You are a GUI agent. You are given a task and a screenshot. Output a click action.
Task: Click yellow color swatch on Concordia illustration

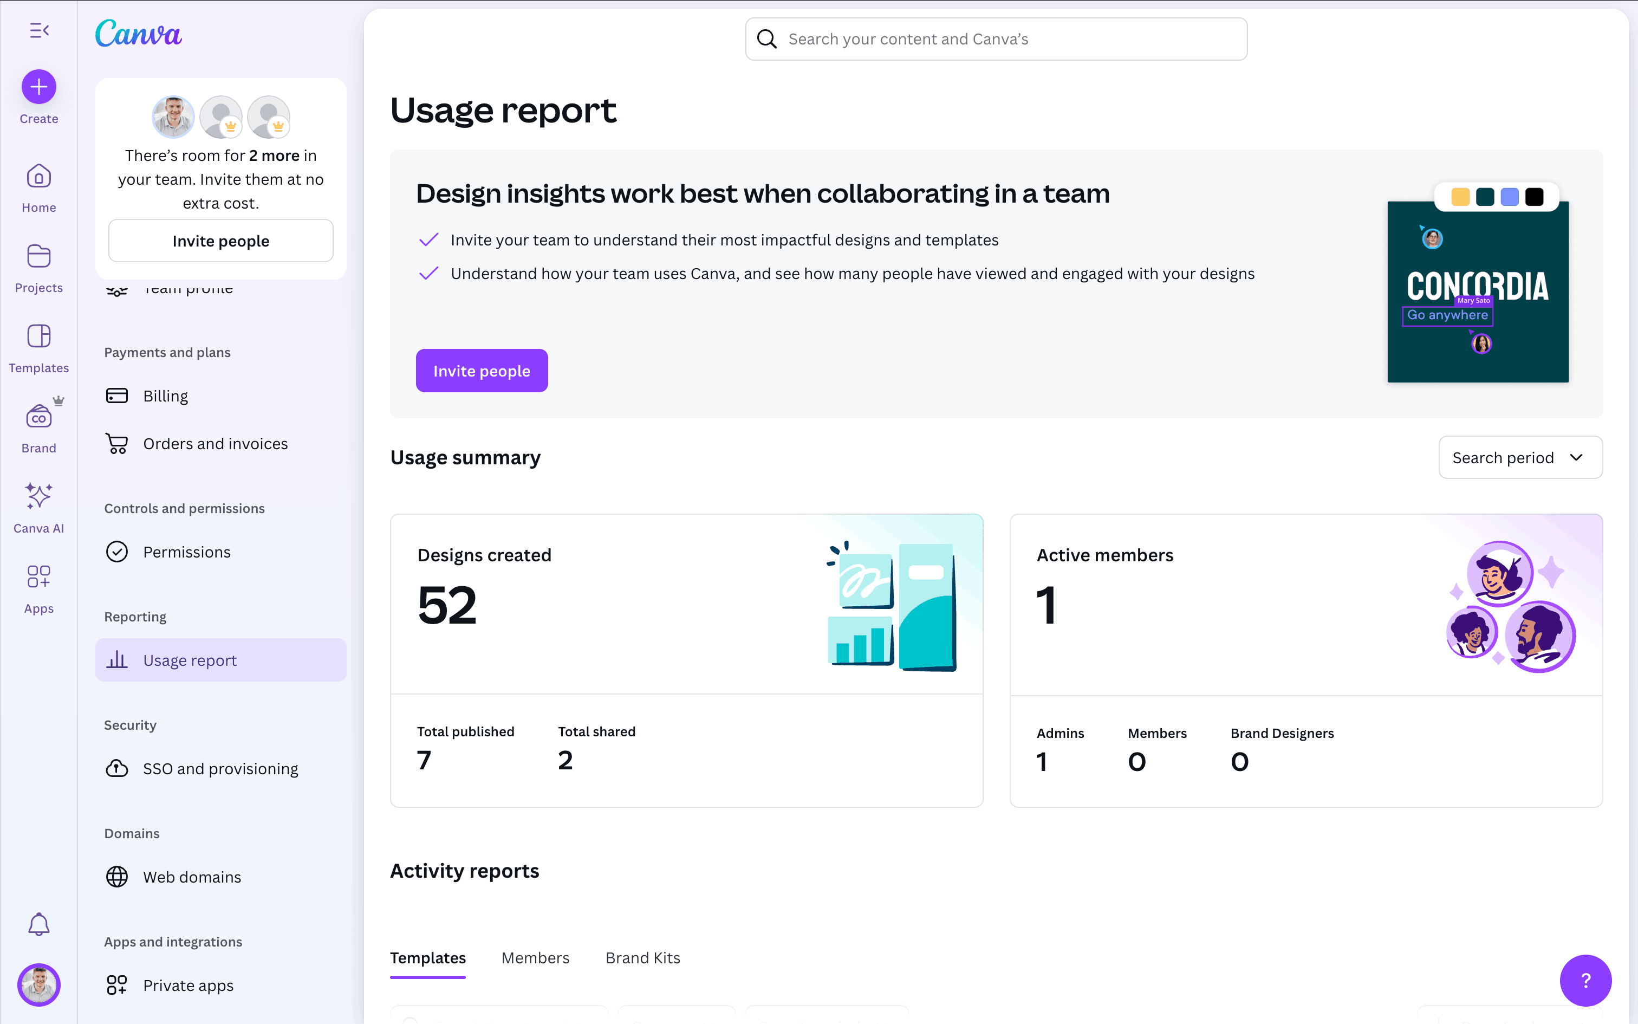coord(1460,197)
